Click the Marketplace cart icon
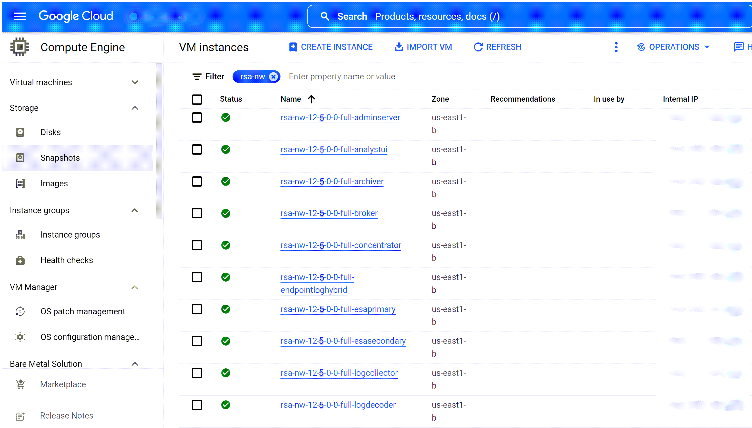This screenshot has width=752, height=428. click(20, 384)
